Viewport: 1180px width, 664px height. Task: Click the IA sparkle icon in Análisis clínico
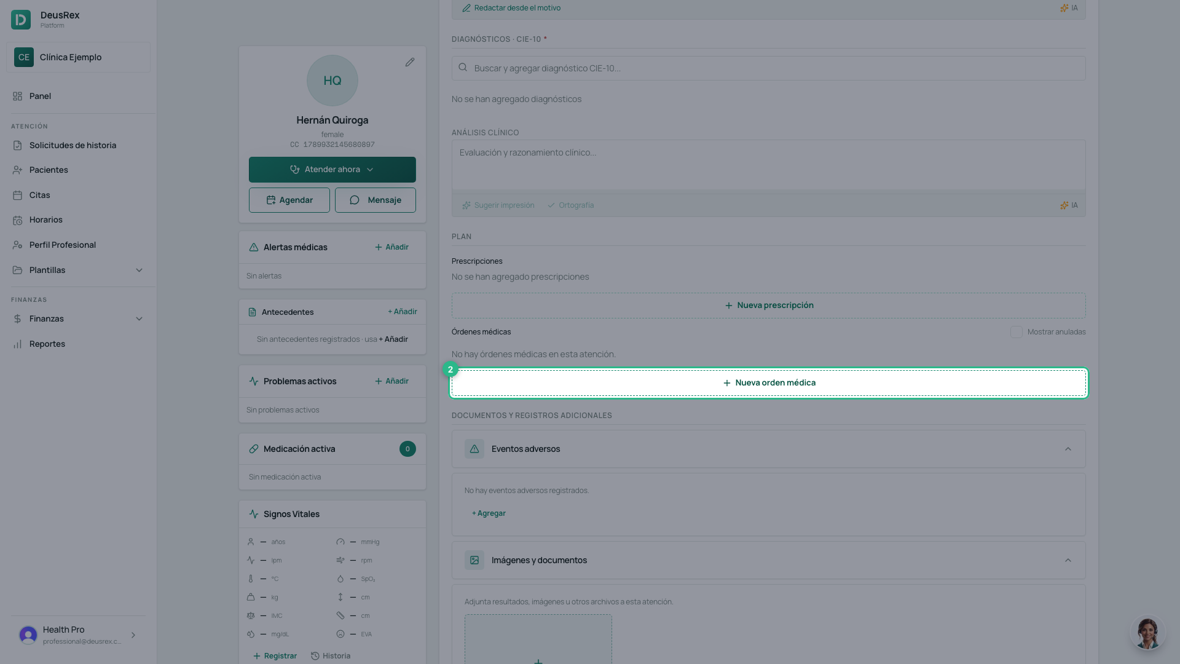[1064, 205]
